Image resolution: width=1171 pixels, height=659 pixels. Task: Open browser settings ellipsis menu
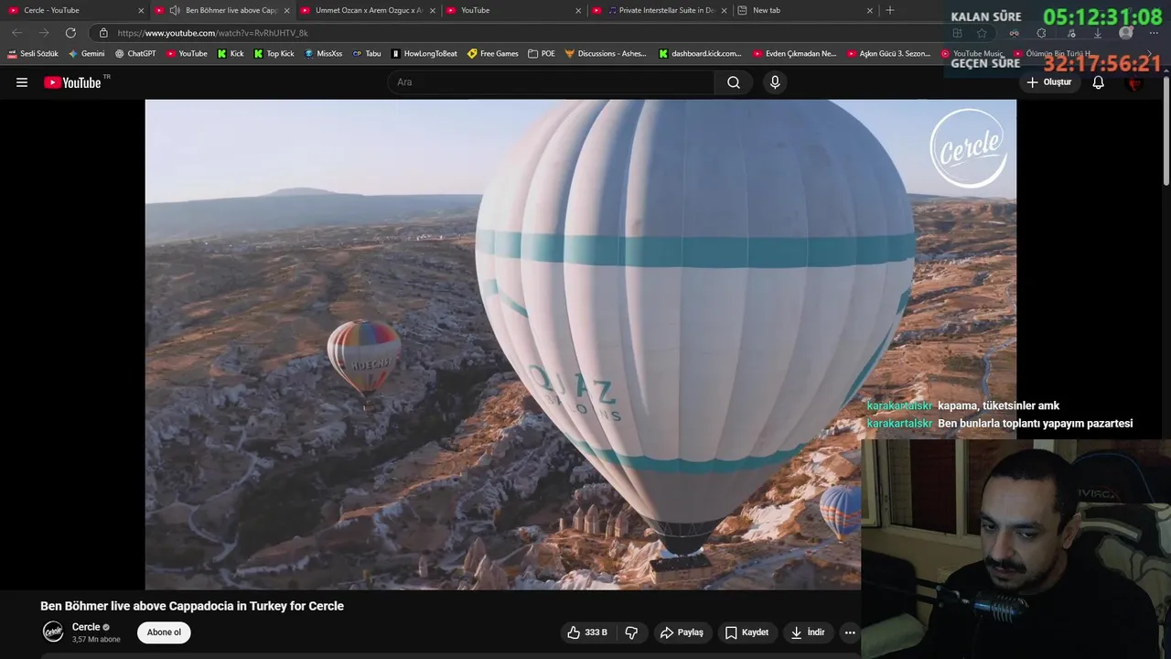1154,33
